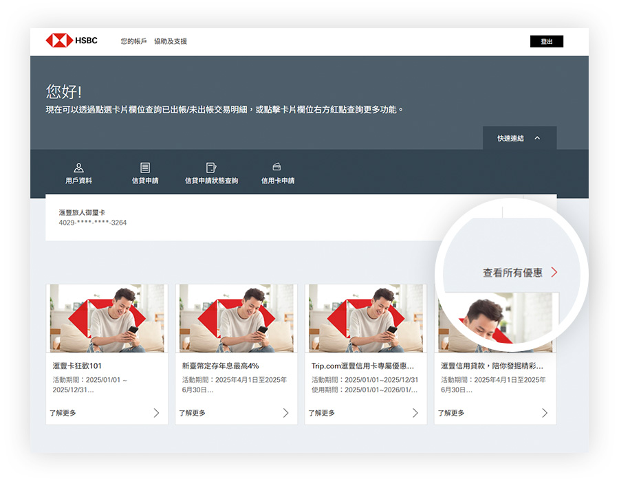
Task: Click the chevron arrow on 滙豐信用貸款 card
Action: coord(545,413)
